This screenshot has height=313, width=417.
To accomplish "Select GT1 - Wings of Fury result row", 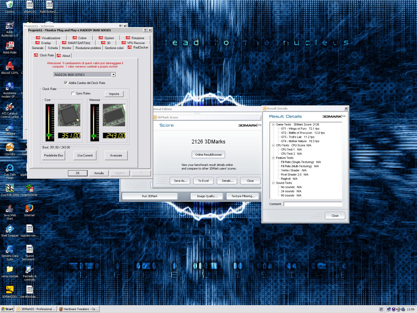I will tap(300, 129).
